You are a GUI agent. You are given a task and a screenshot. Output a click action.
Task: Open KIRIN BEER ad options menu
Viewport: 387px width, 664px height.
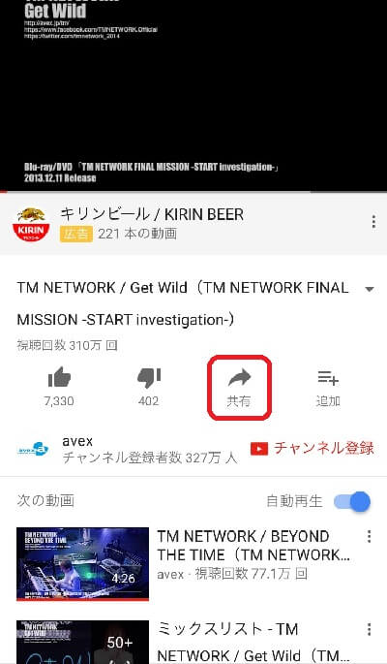click(x=373, y=221)
